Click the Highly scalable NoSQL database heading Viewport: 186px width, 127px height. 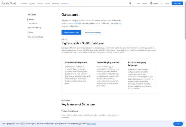click(82, 43)
